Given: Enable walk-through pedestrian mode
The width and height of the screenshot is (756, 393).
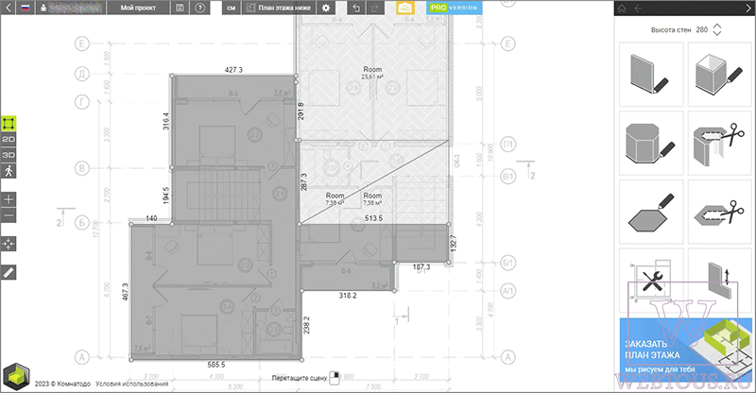Looking at the screenshot, I should click(x=9, y=171).
